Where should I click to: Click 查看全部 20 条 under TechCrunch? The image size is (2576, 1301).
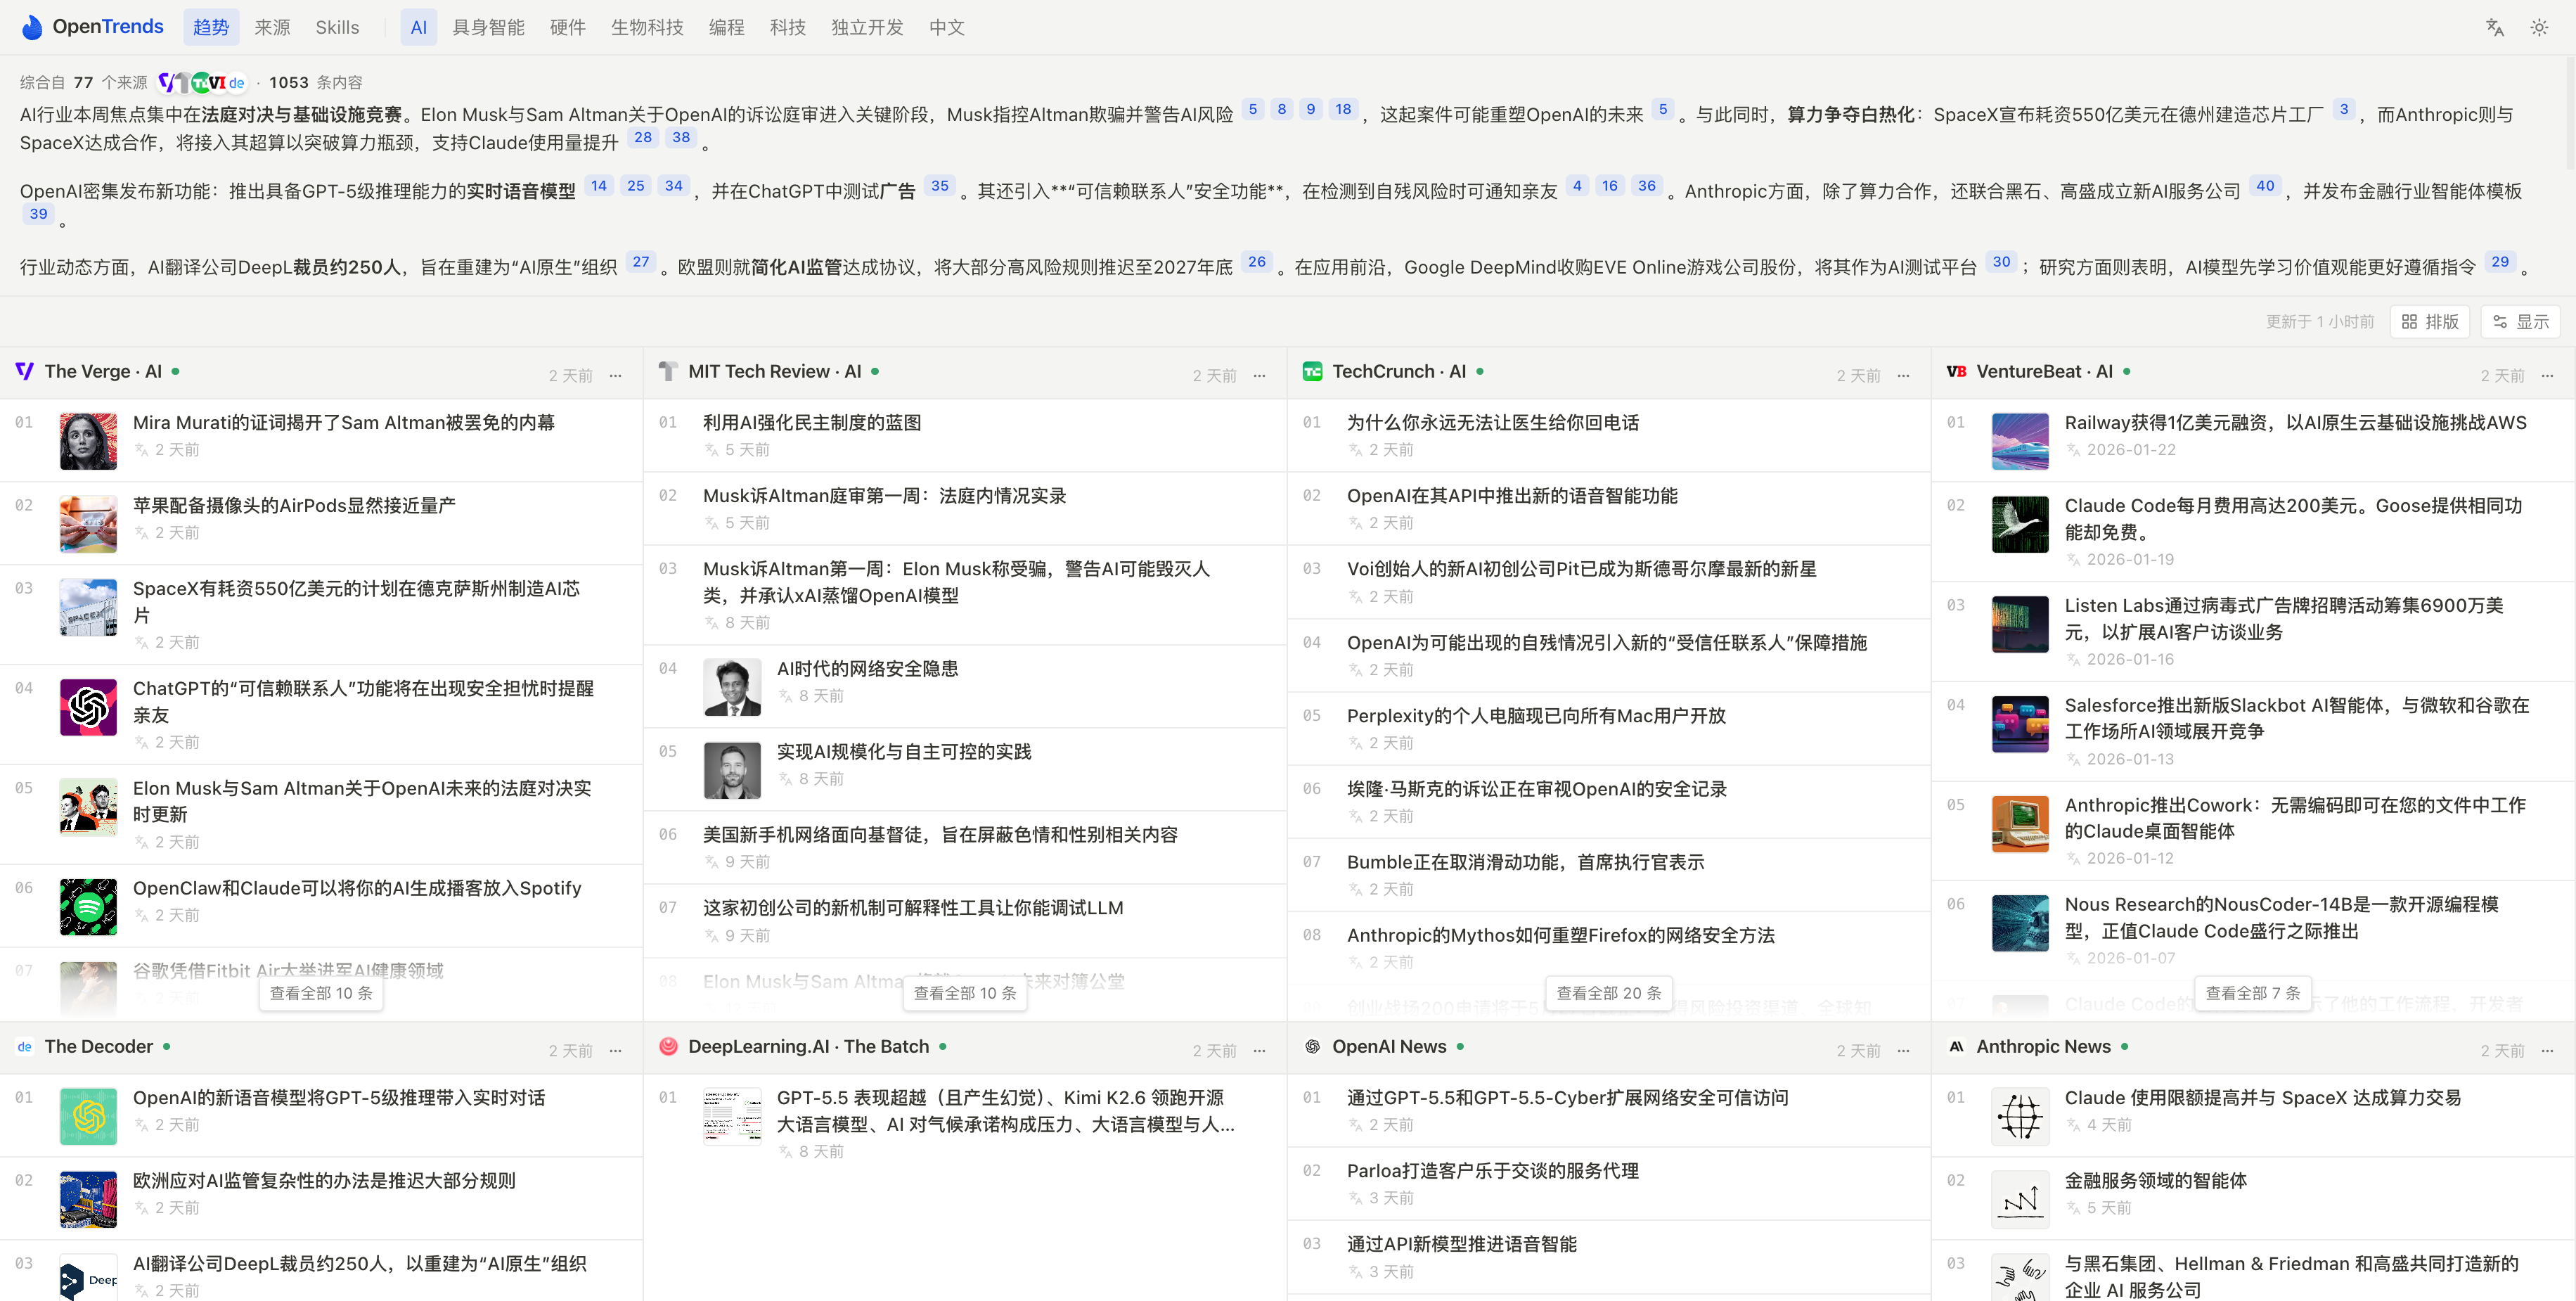1609,993
